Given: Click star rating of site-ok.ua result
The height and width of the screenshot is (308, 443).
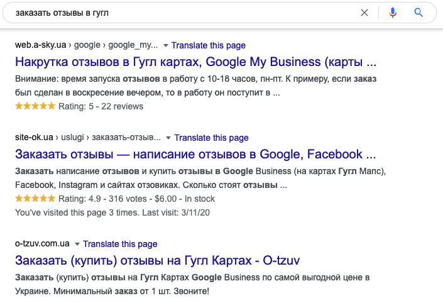Looking at the screenshot, I should [35, 199].
